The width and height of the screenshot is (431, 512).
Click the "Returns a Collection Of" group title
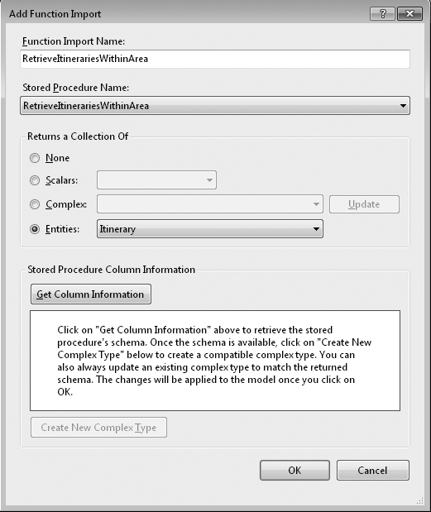point(78,136)
